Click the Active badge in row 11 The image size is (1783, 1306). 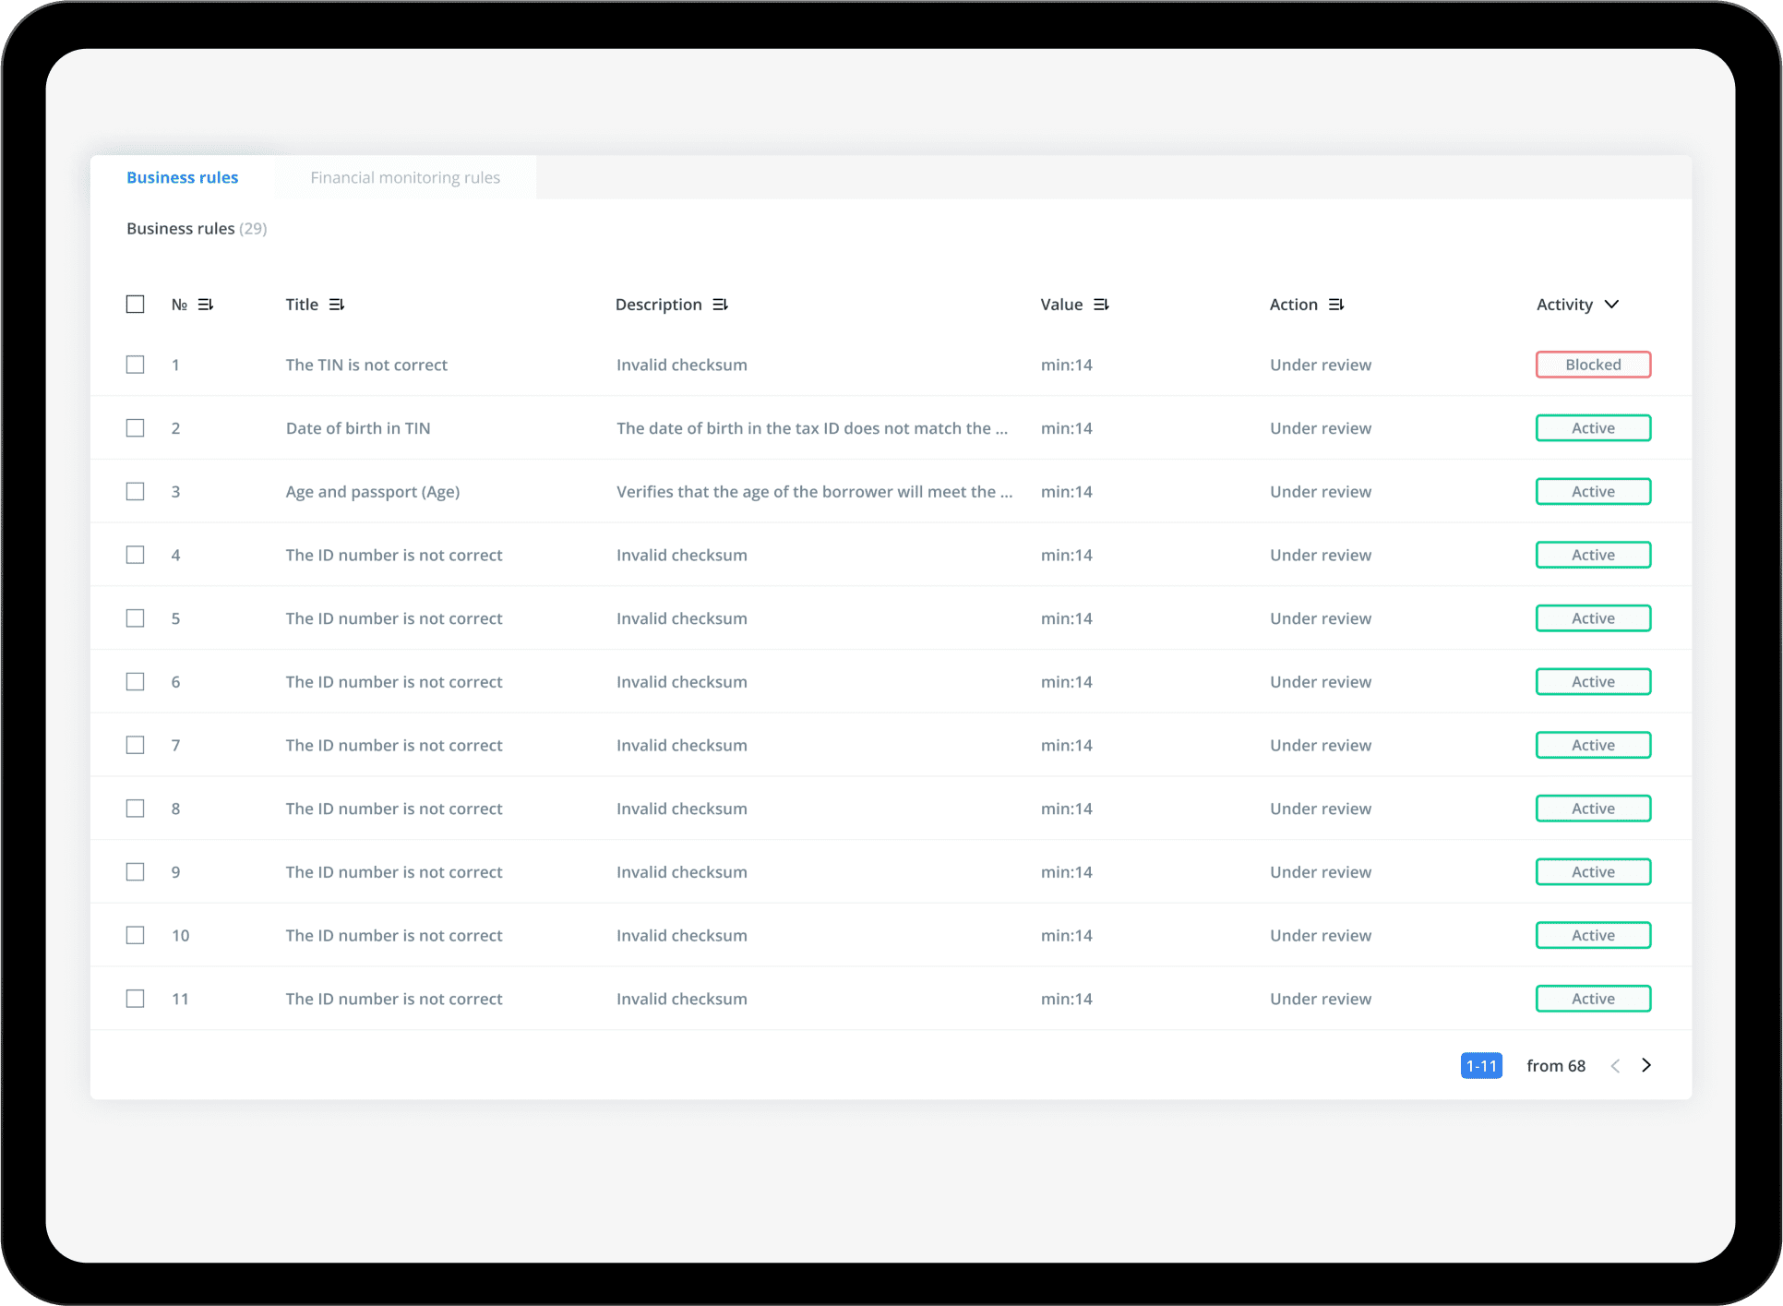click(x=1593, y=999)
